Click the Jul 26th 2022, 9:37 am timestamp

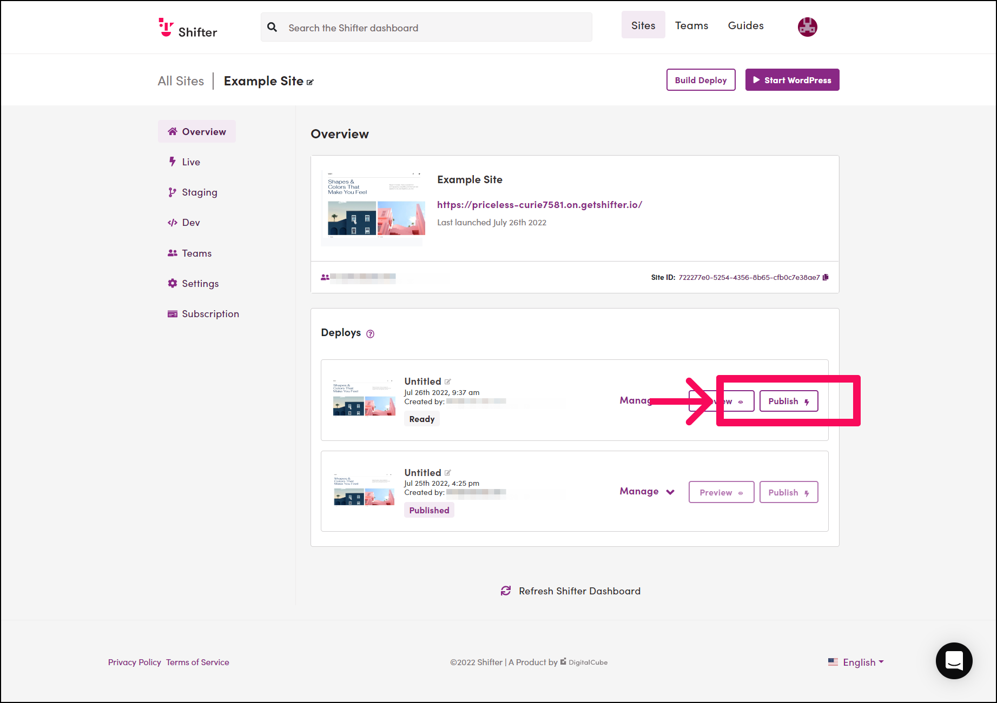(442, 392)
